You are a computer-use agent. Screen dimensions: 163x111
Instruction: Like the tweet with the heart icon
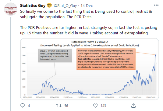pos(95,106)
